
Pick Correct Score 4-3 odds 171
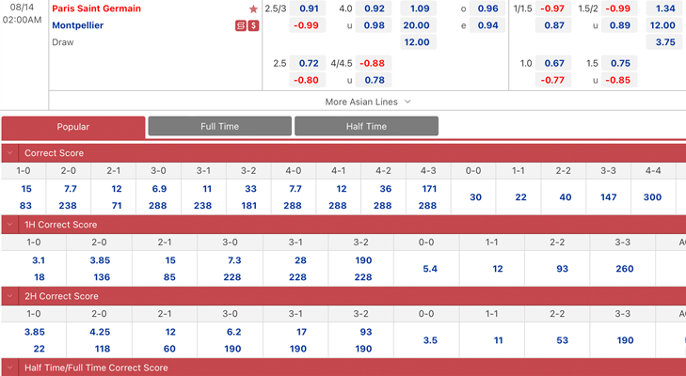pos(428,188)
